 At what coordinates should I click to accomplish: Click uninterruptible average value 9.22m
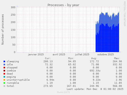click(x=97, y=80)
